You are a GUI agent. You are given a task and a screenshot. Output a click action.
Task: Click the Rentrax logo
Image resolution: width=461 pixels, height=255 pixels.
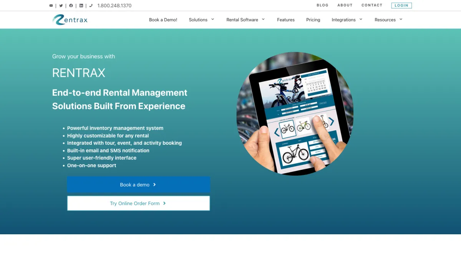[70, 20]
